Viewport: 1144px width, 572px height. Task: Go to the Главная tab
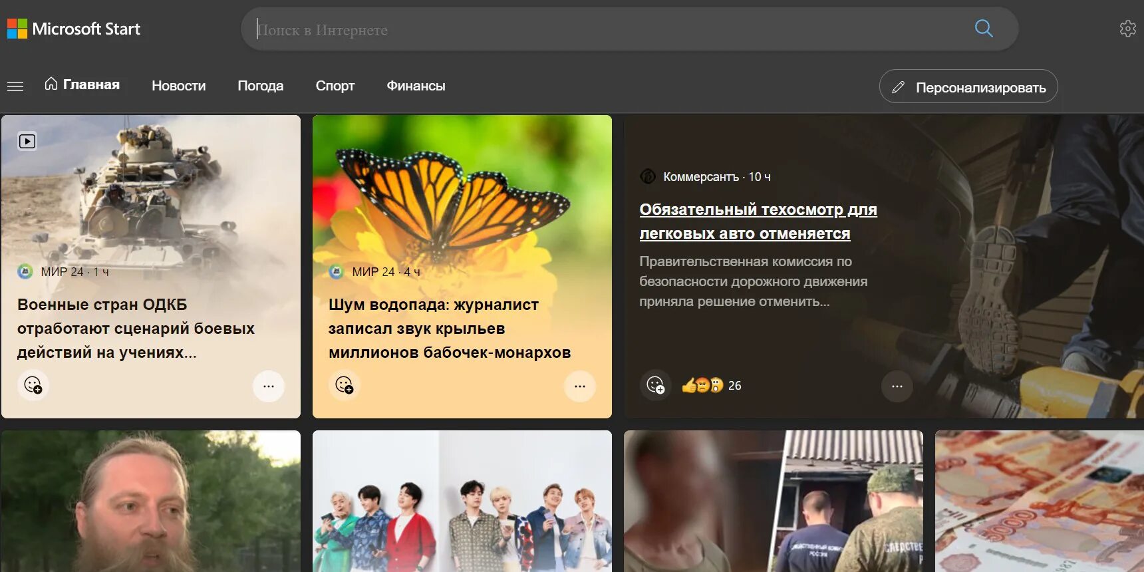tap(82, 84)
